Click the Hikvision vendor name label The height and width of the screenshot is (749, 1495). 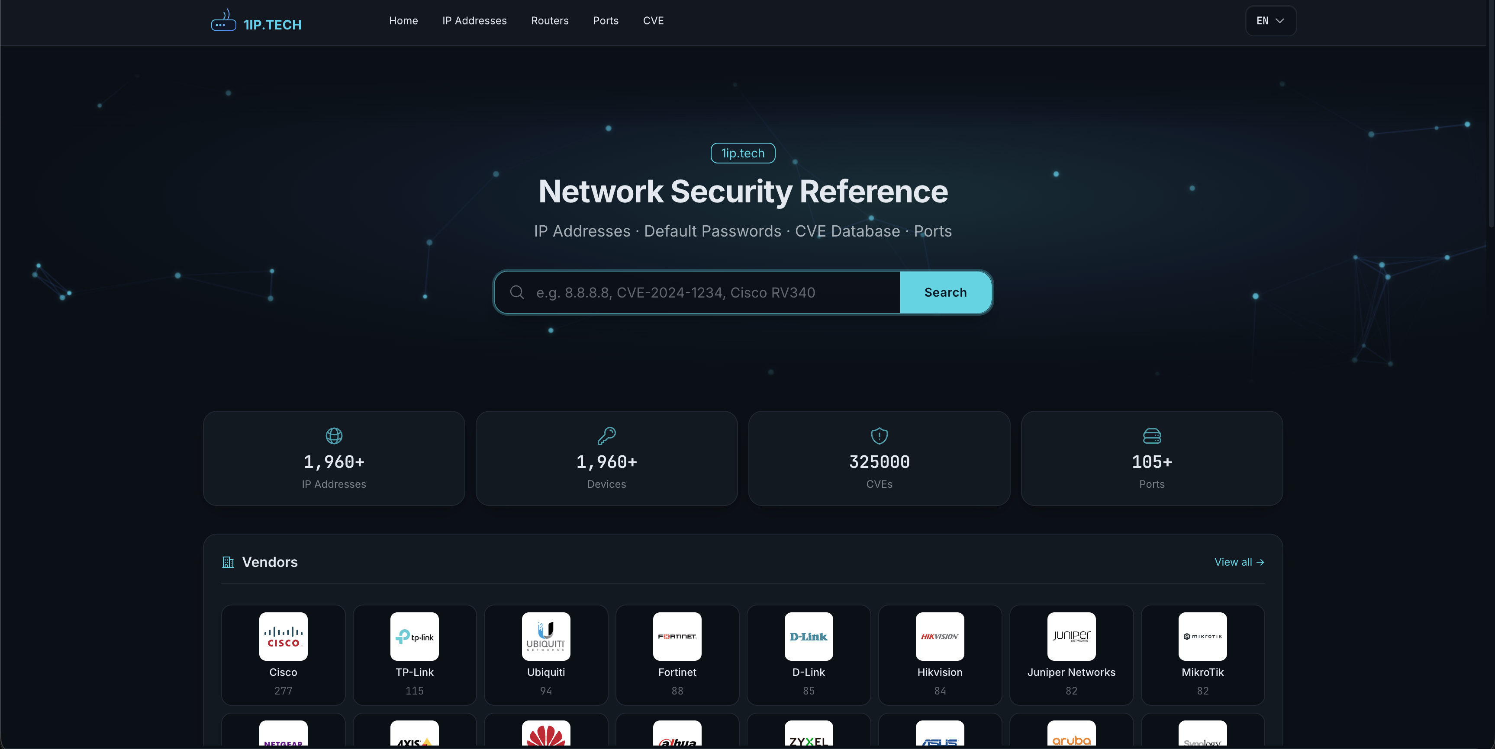(x=940, y=672)
